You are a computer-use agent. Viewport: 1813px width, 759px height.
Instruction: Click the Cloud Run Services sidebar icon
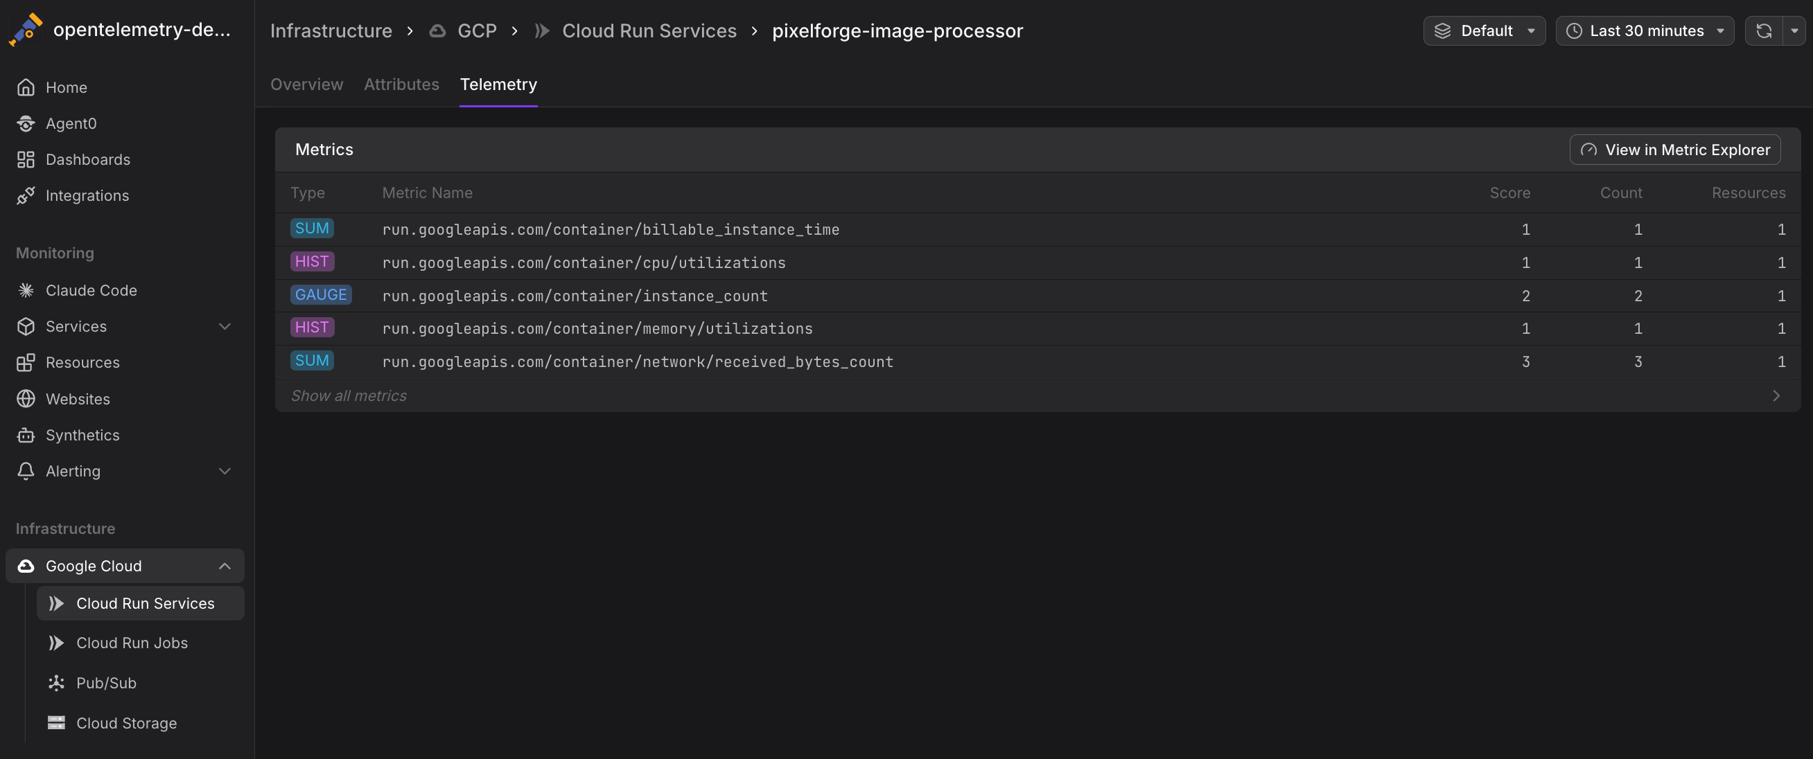pyautogui.click(x=56, y=603)
